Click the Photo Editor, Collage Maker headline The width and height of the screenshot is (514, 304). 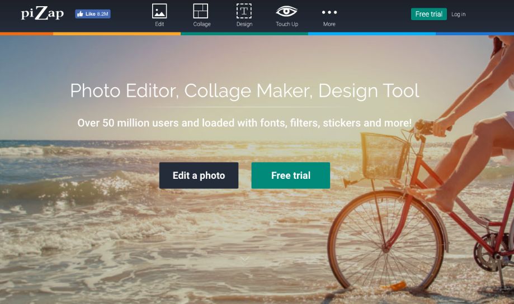click(244, 91)
